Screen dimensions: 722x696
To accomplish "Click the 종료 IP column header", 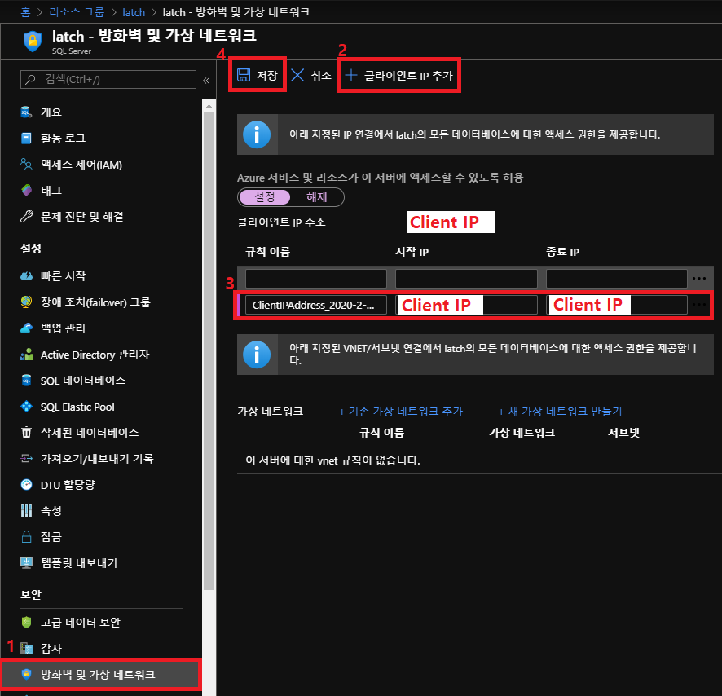I will [562, 252].
